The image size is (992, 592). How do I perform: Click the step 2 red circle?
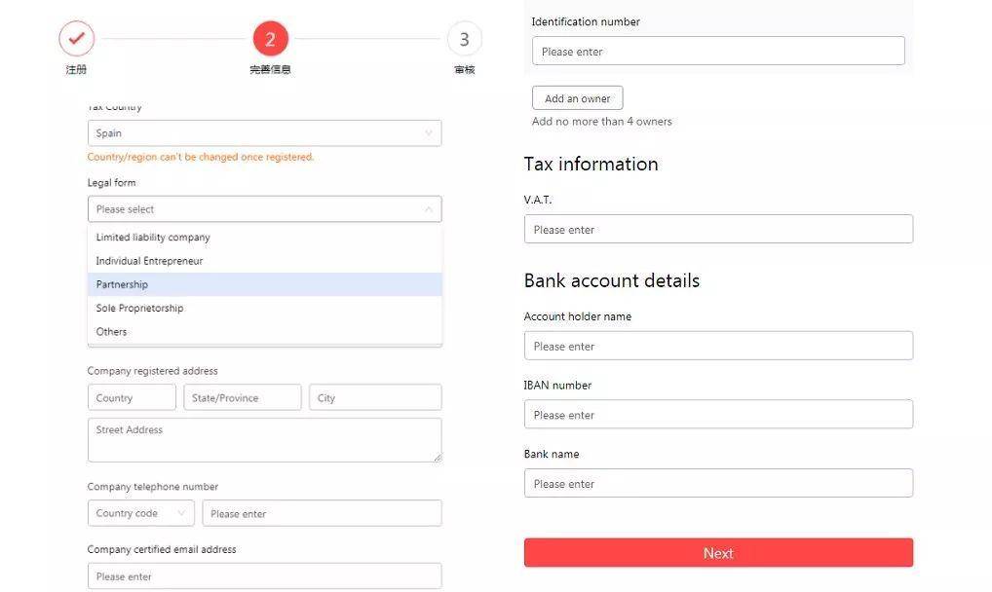pos(270,39)
